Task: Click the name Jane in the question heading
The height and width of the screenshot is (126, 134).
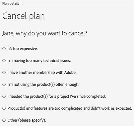Action: point(8,33)
